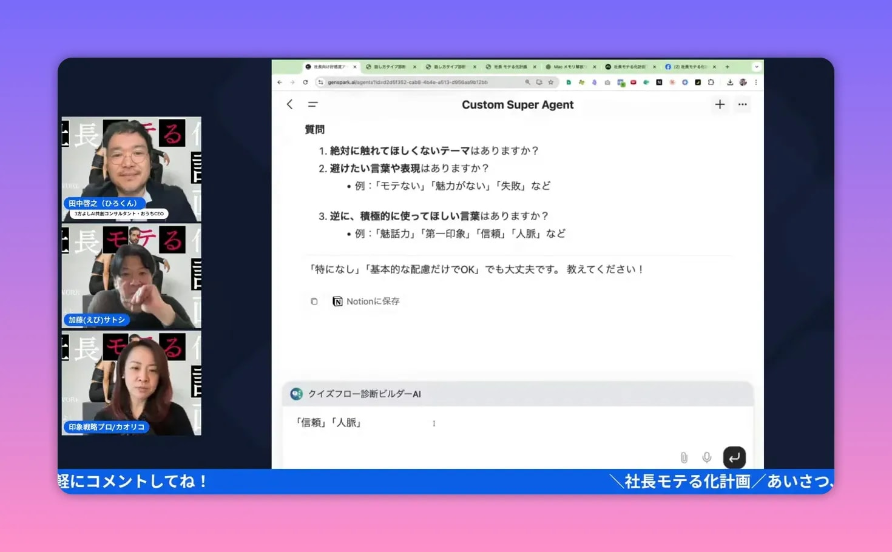Screen dimensions: 892x552
Task: Open the Chrome browser three-dot menu
Action: coord(756,82)
